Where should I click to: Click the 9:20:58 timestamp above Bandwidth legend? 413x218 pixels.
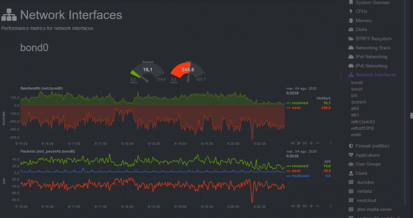[292, 93]
